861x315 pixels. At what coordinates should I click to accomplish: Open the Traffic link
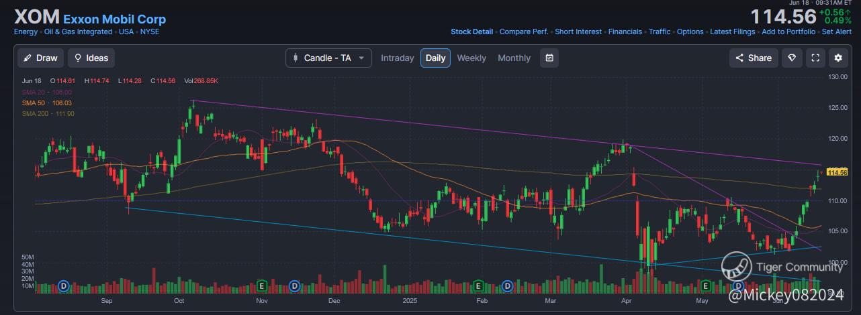point(660,31)
